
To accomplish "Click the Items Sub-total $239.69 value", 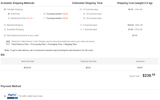I will click(x=27, y=67).
